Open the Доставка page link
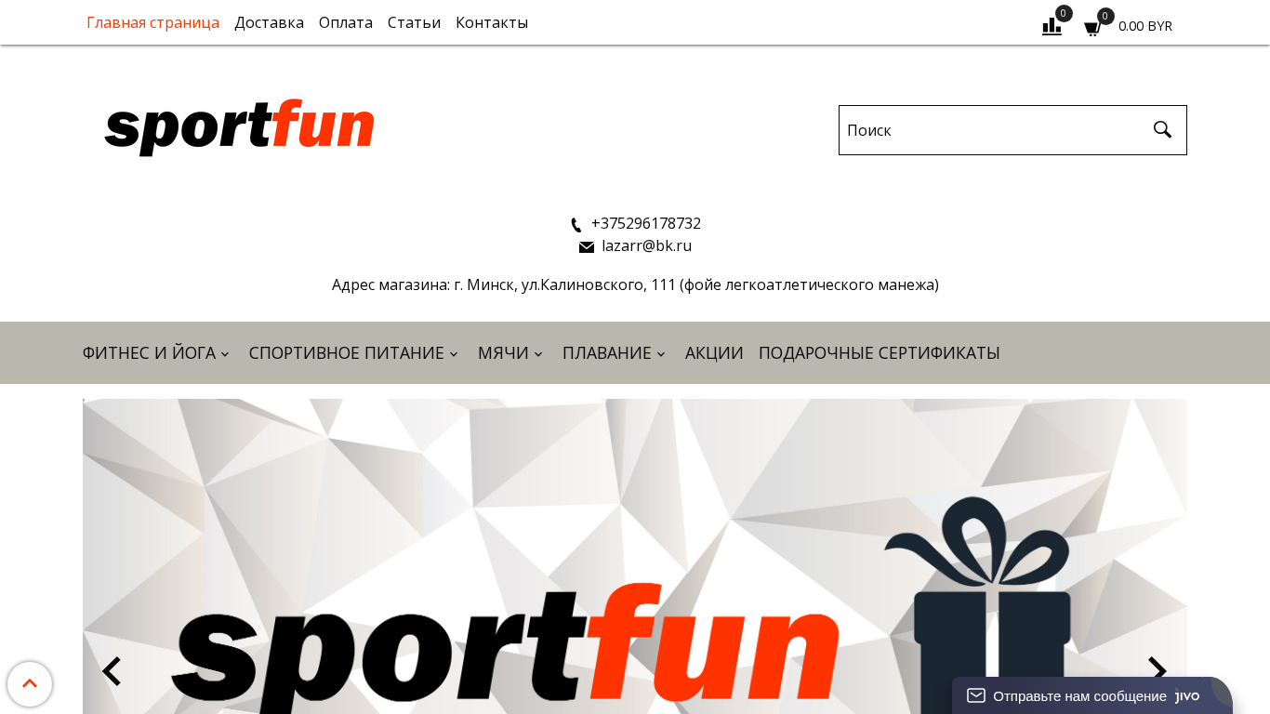The height and width of the screenshot is (714, 1270). click(269, 22)
